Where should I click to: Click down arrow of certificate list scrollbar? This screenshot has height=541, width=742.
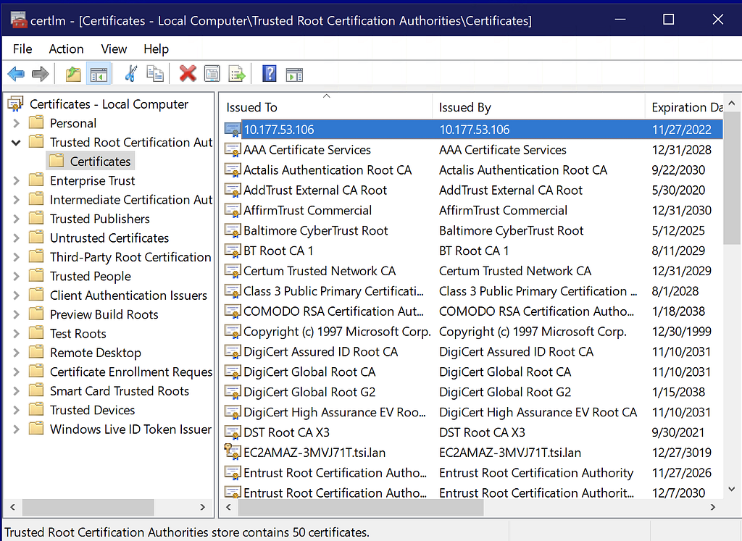click(732, 489)
